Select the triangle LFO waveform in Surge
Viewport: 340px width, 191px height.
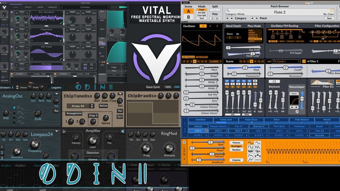coord(258,143)
